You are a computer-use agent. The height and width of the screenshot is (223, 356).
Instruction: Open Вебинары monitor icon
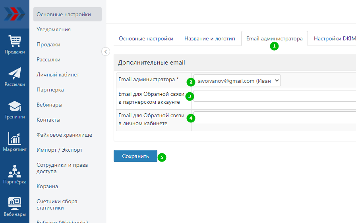tap(15, 204)
